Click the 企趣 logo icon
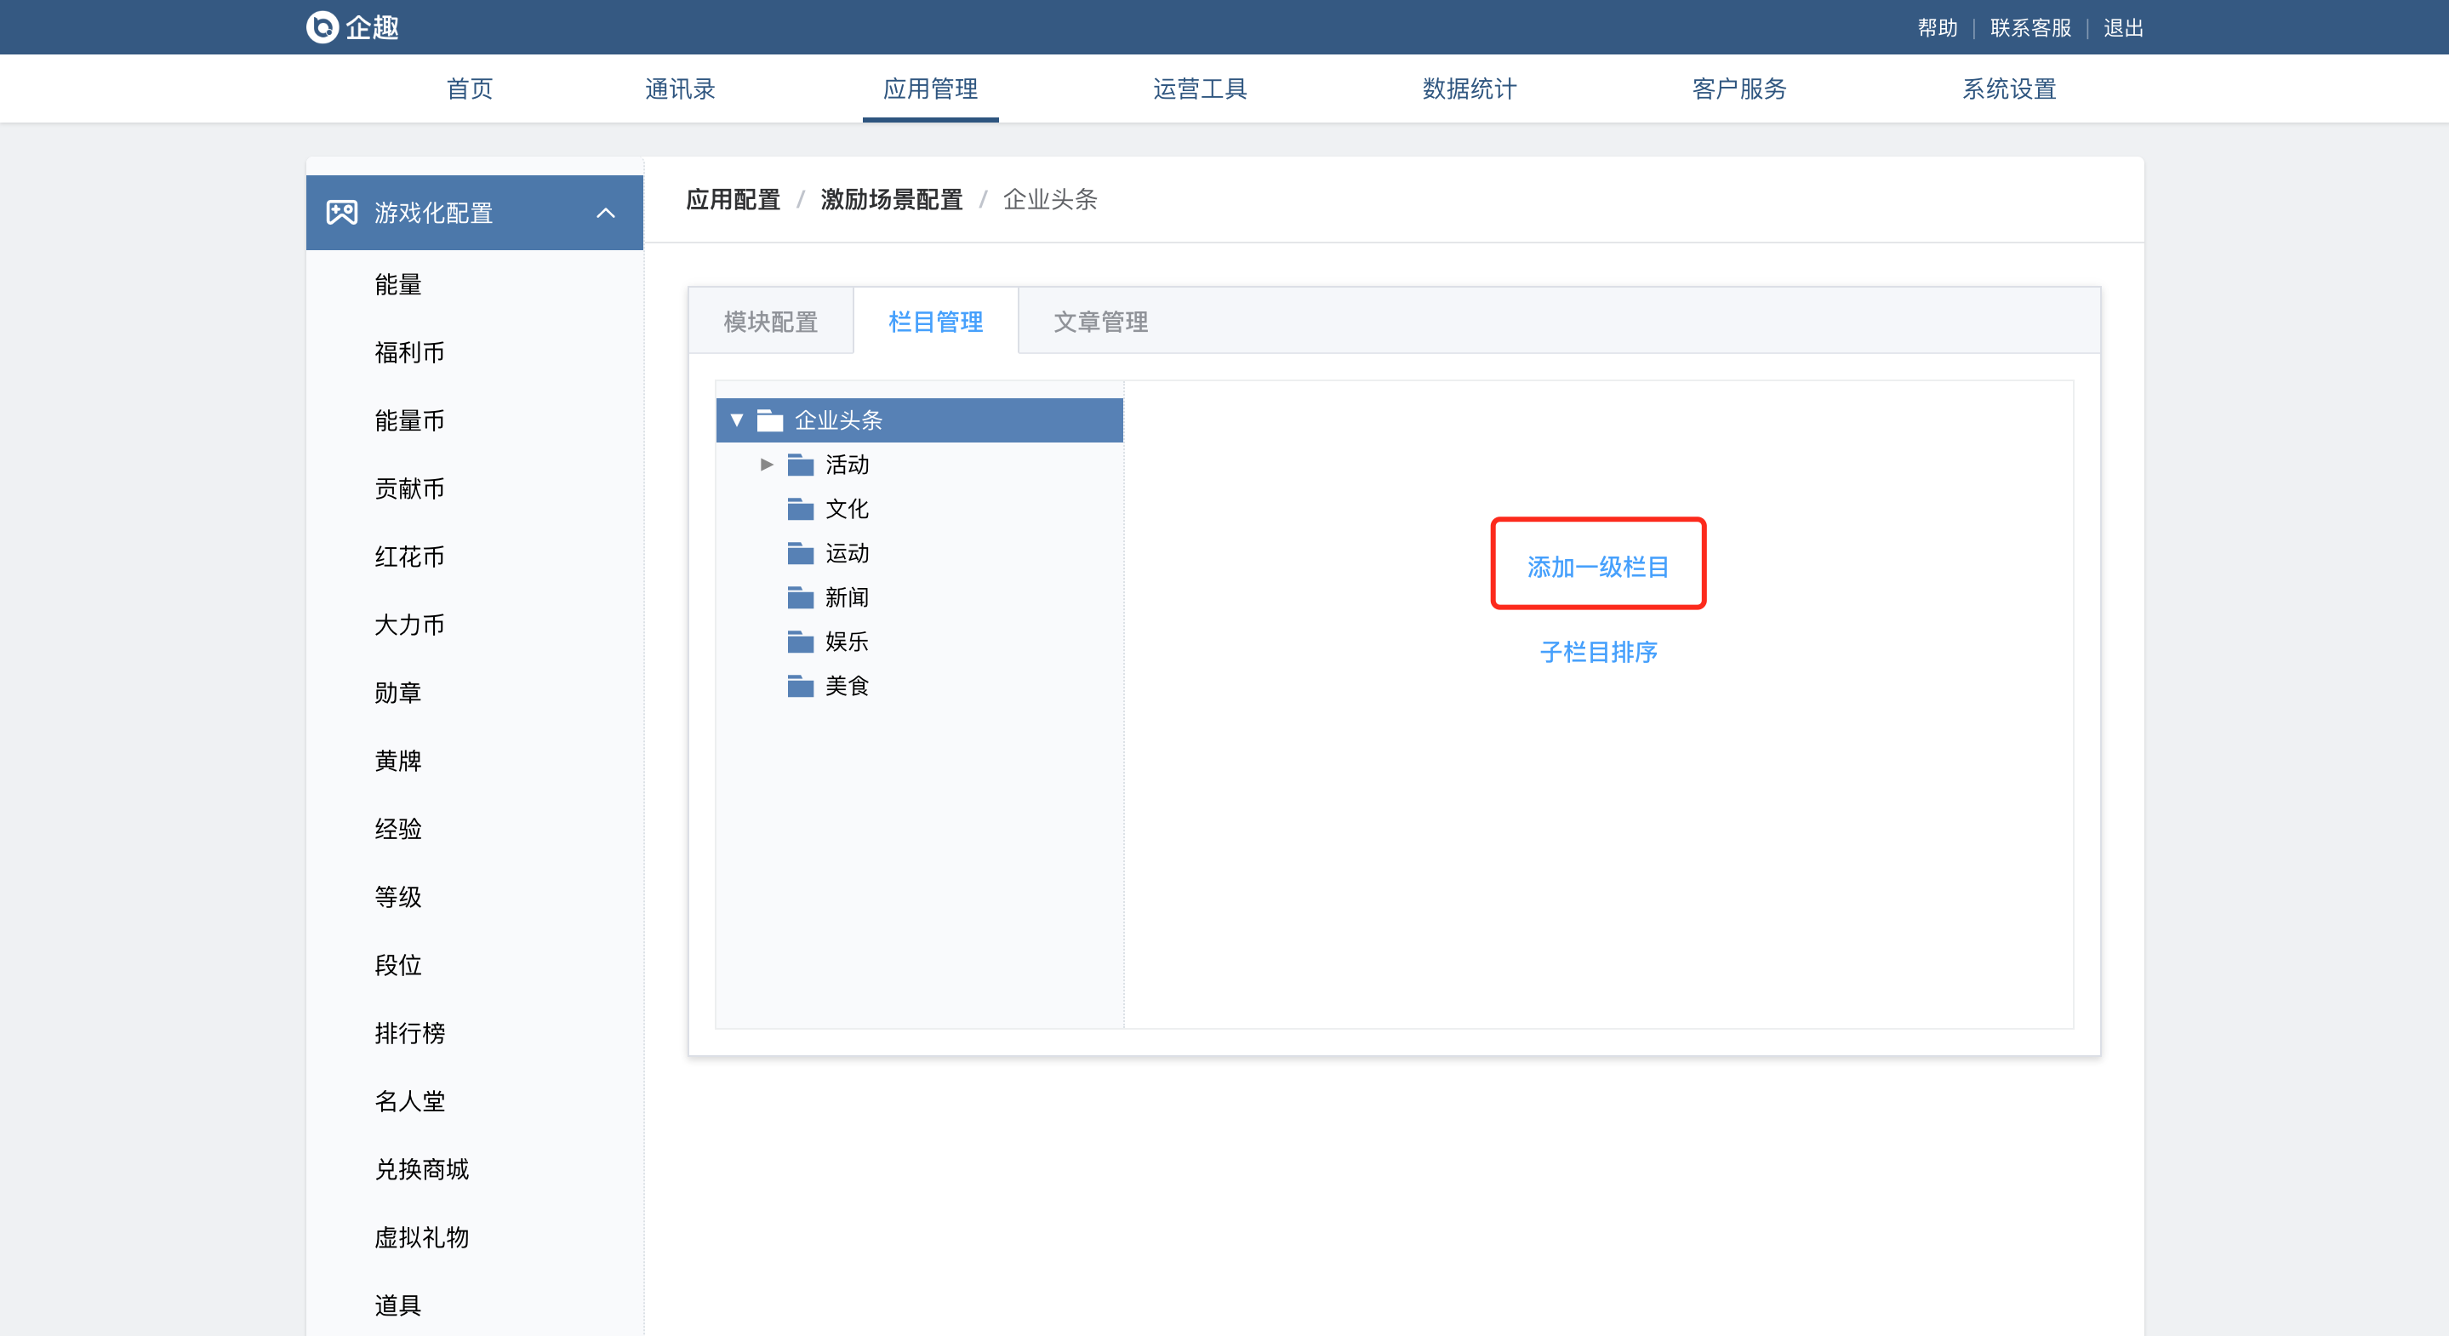The width and height of the screenshot is (2449, 1336). (323, 26)
